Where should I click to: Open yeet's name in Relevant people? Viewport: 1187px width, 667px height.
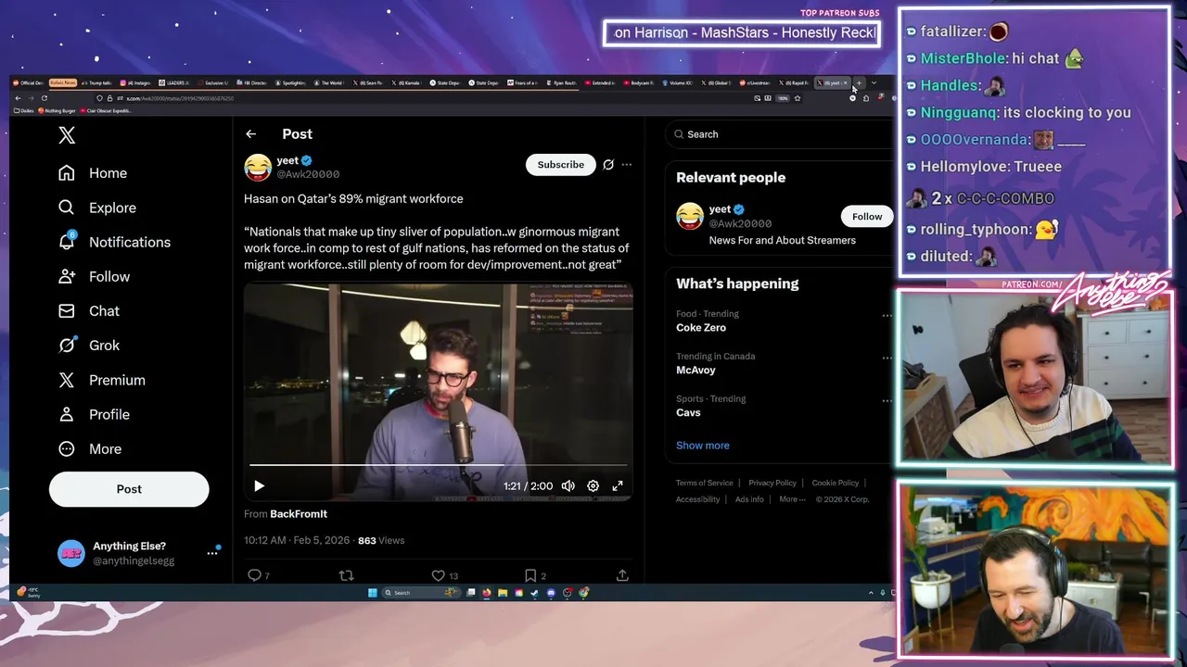(x=720, y=209)
